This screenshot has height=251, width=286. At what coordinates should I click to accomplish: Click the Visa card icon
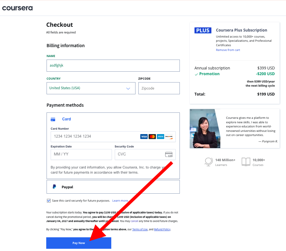[144, 137]
